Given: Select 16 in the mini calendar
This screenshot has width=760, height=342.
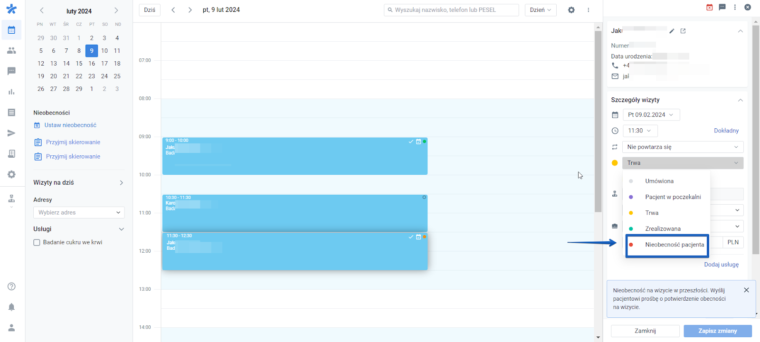Looking at the screenshot, I should click(92, 63).
